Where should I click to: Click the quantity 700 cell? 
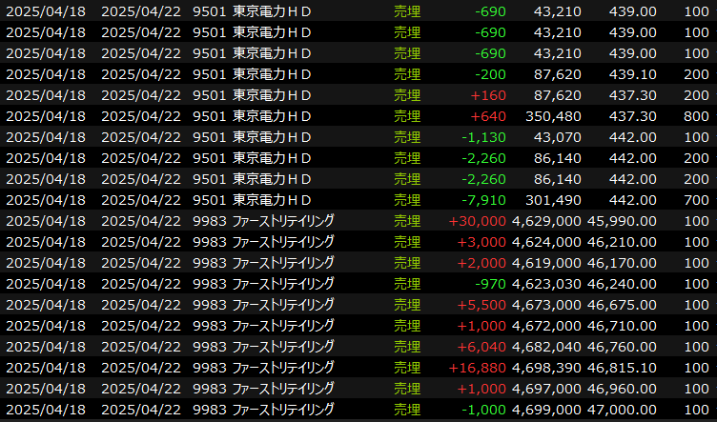pos(694,200)
